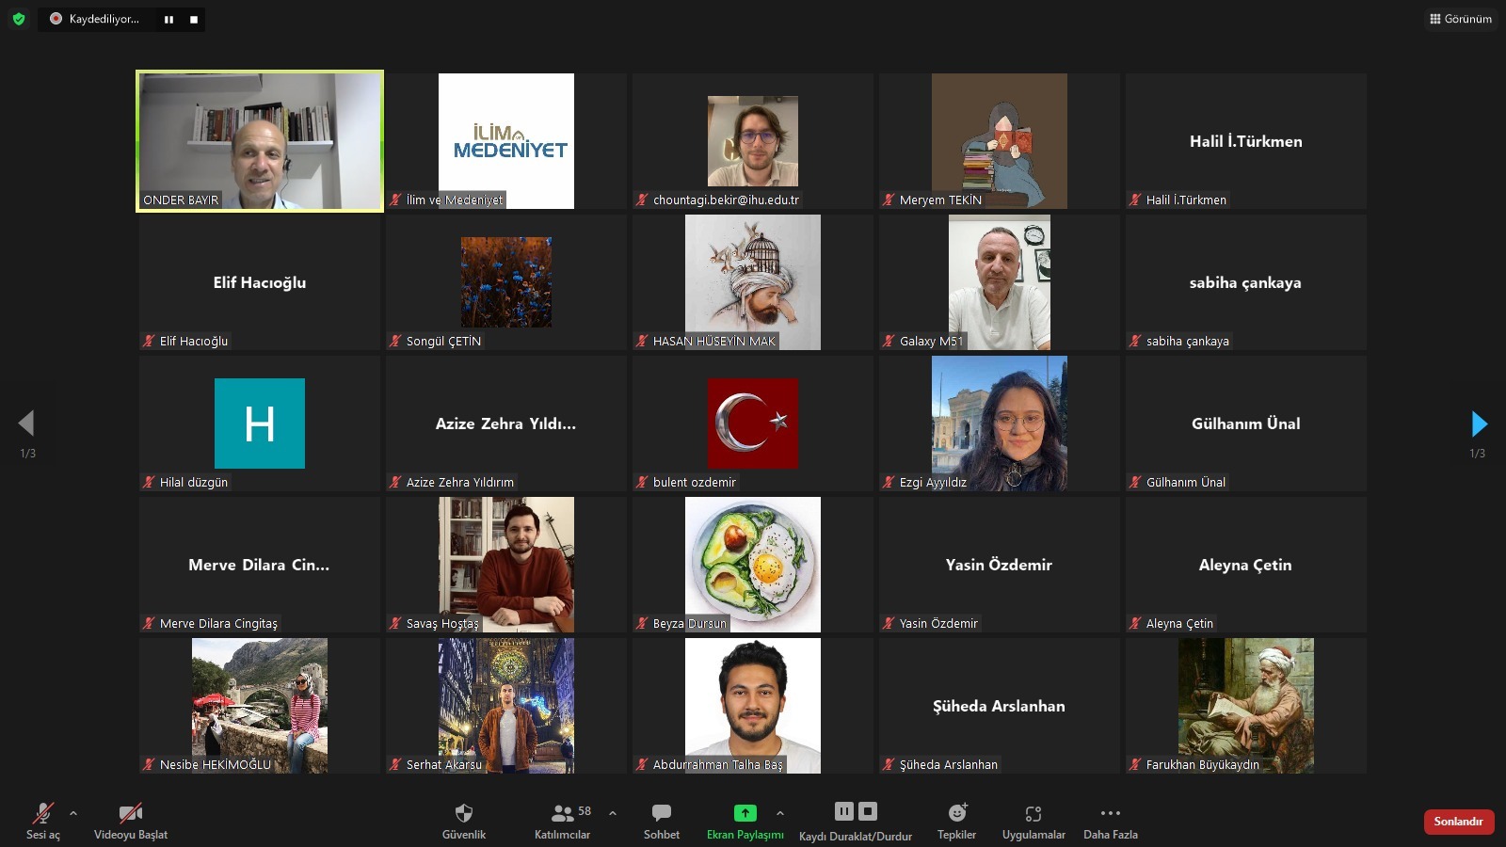Image resolution: width=1506 pixels, height=847 pixels.
Task: Select Savaş Hoştaş participant tile
Action: pos(506,565)
